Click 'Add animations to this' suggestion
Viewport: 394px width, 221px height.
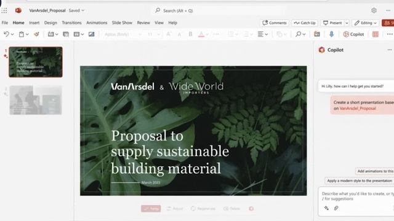click(375, 171)
